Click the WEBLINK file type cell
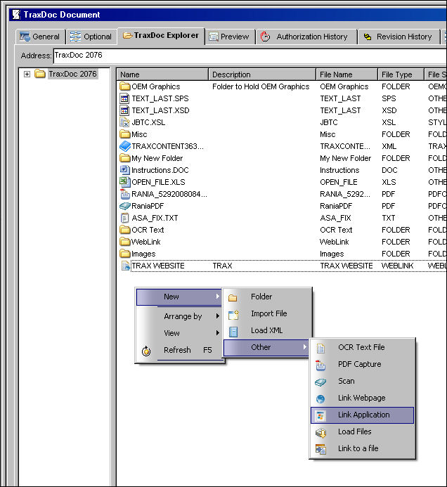Image resolution: width=447 pixels, height=487 pixels. click(x=397, y=266)
